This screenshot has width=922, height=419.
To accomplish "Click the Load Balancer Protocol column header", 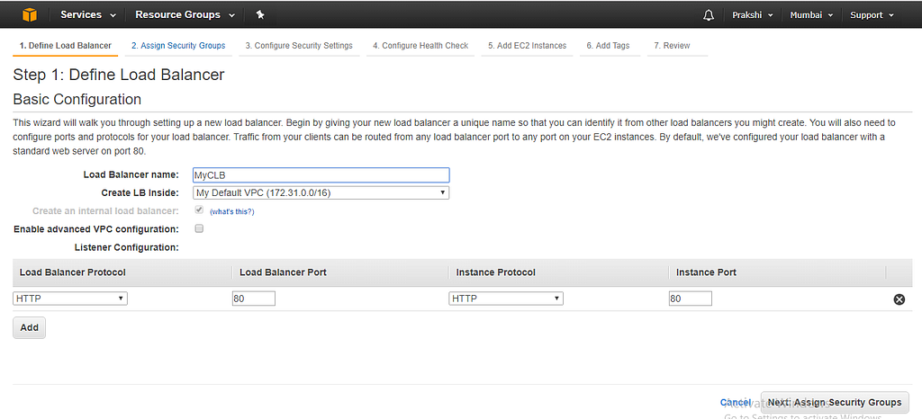I will tap(73, 272).
